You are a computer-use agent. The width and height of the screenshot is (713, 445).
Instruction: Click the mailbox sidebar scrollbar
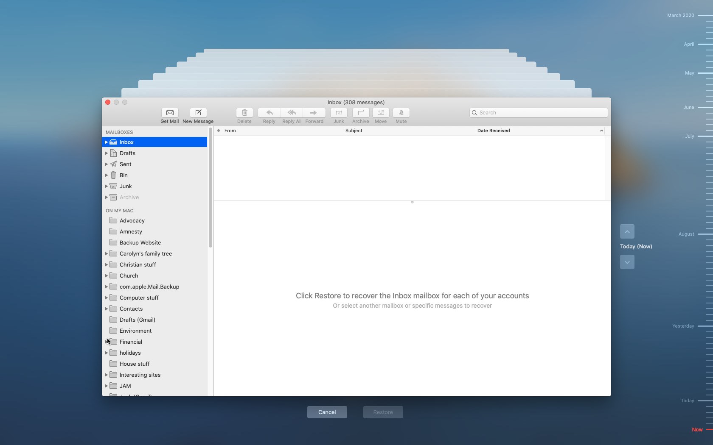click(210, 188)
